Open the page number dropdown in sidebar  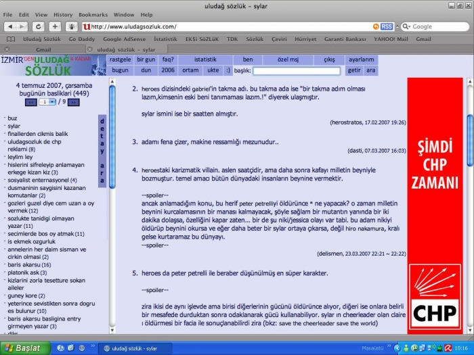(47, 102)
